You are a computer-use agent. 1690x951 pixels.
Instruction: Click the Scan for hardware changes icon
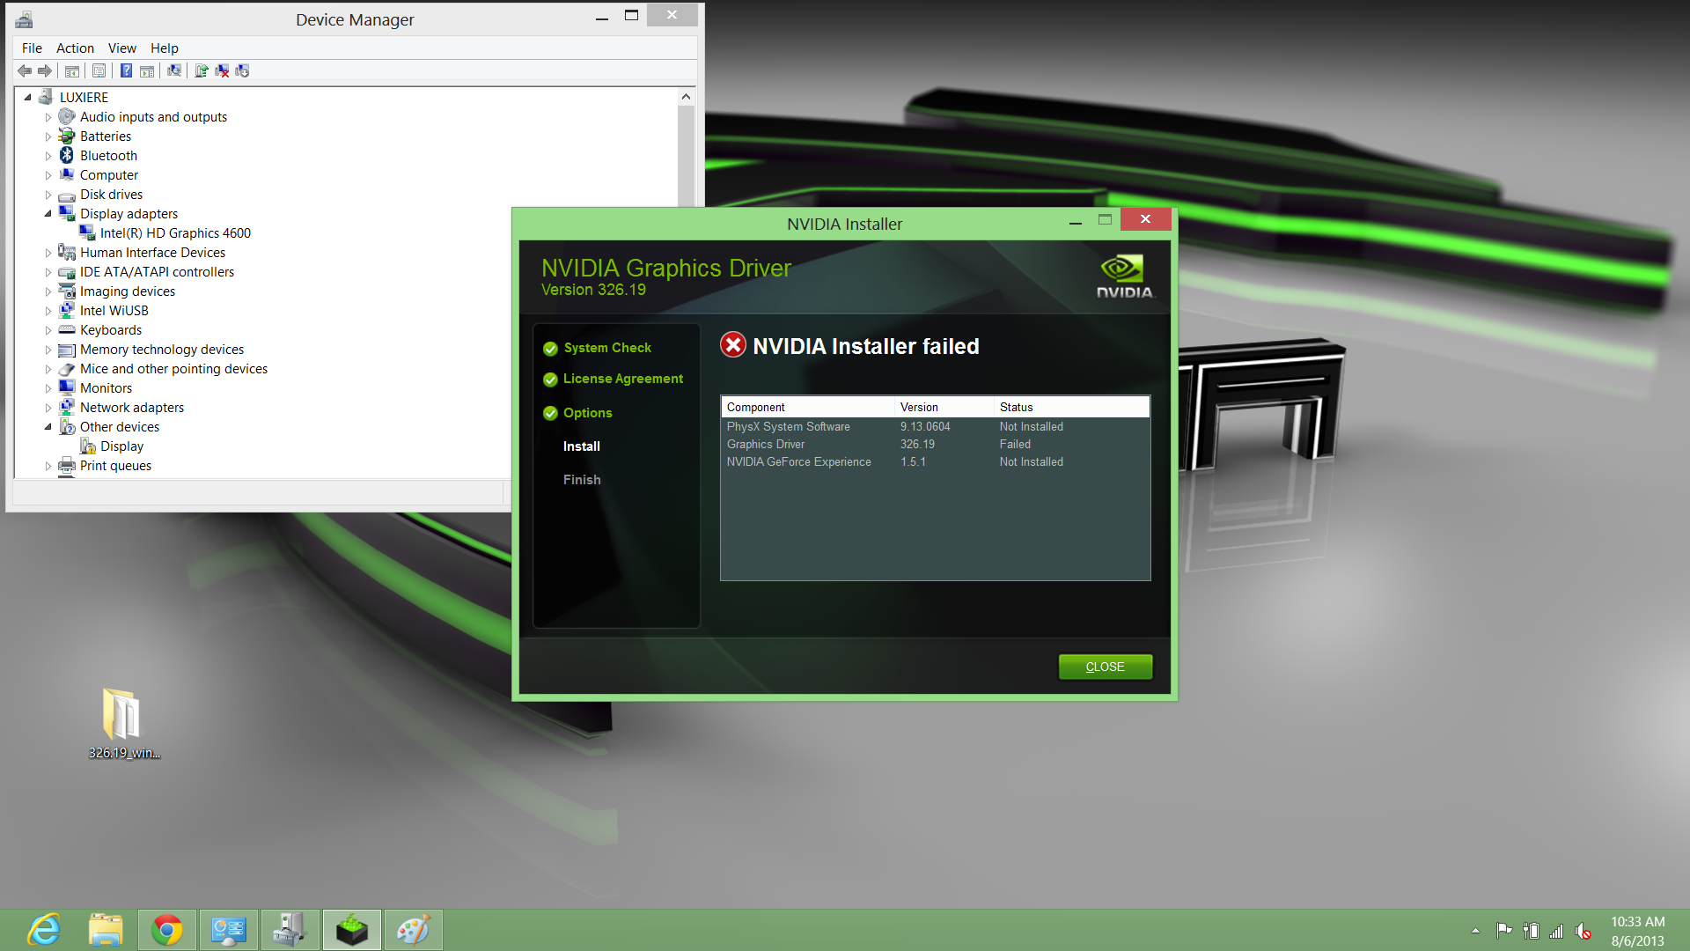click(x=174, y=71)
